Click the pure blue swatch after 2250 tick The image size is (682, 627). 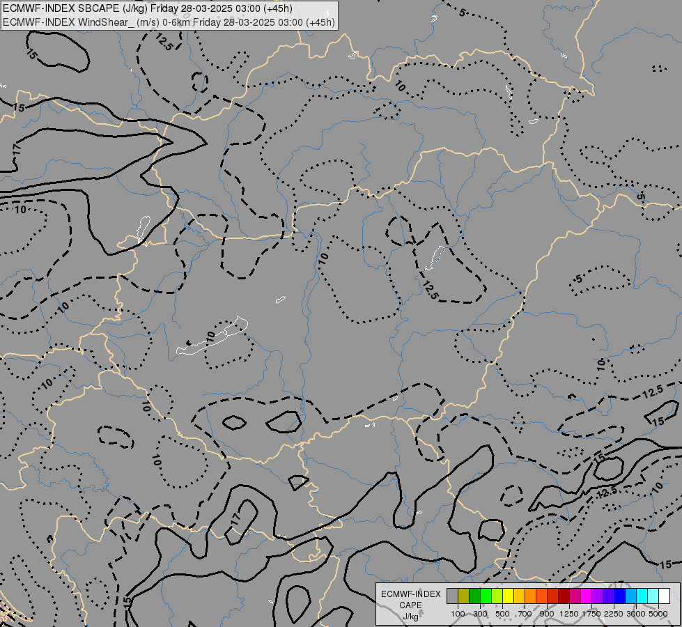click(619, 596)
